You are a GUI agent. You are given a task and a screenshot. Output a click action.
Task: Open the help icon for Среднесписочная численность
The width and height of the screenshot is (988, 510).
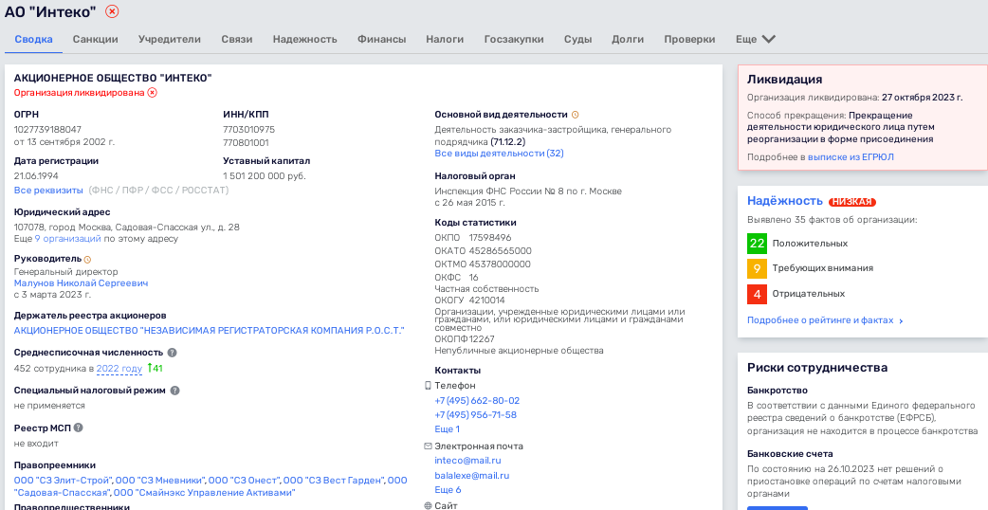(x=172, y=353)
